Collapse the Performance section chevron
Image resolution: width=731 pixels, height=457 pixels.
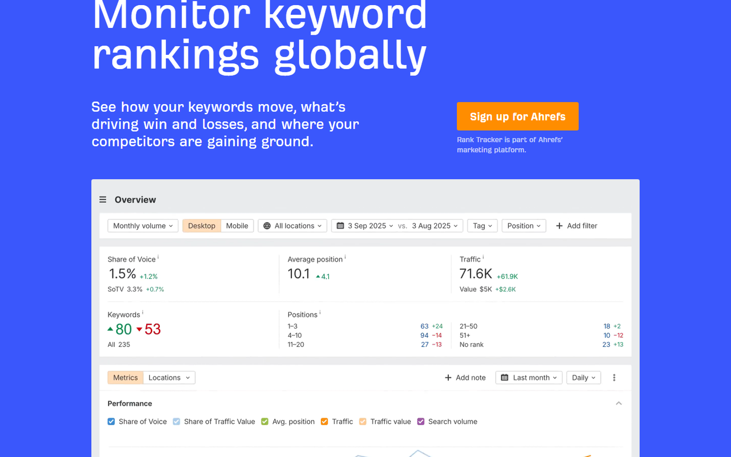[x=618, y=403]
